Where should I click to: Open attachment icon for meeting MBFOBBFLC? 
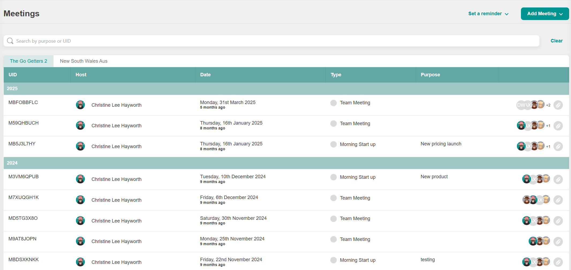pos(558,105)
